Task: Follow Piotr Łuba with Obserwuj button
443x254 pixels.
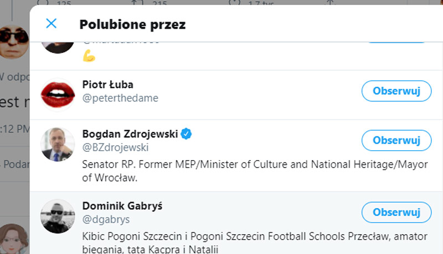Action: tap(396, 91)
